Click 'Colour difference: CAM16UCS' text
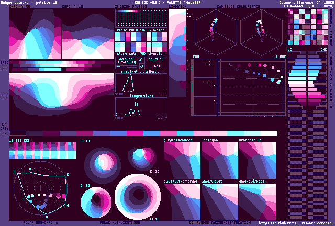The image size is (335, 226). 306,2
